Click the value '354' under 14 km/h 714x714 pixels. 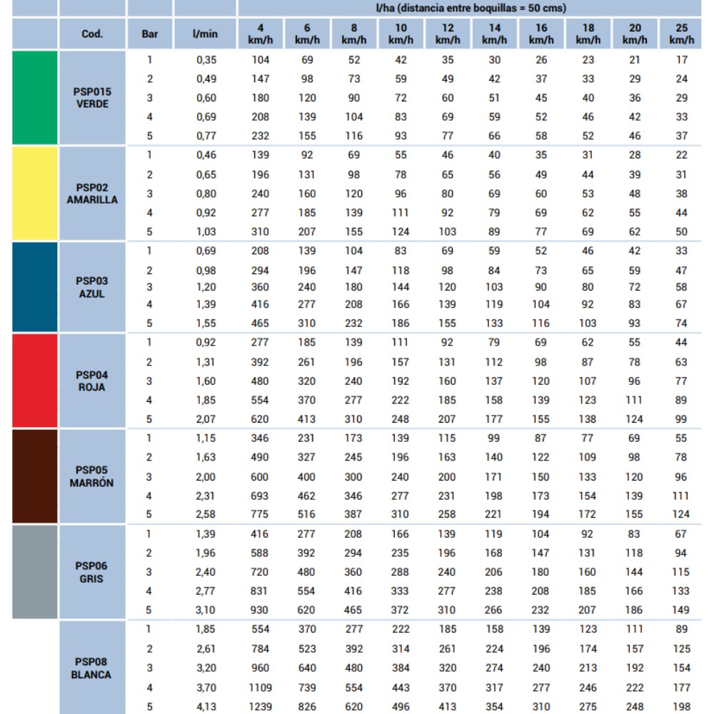pos(495,707)
